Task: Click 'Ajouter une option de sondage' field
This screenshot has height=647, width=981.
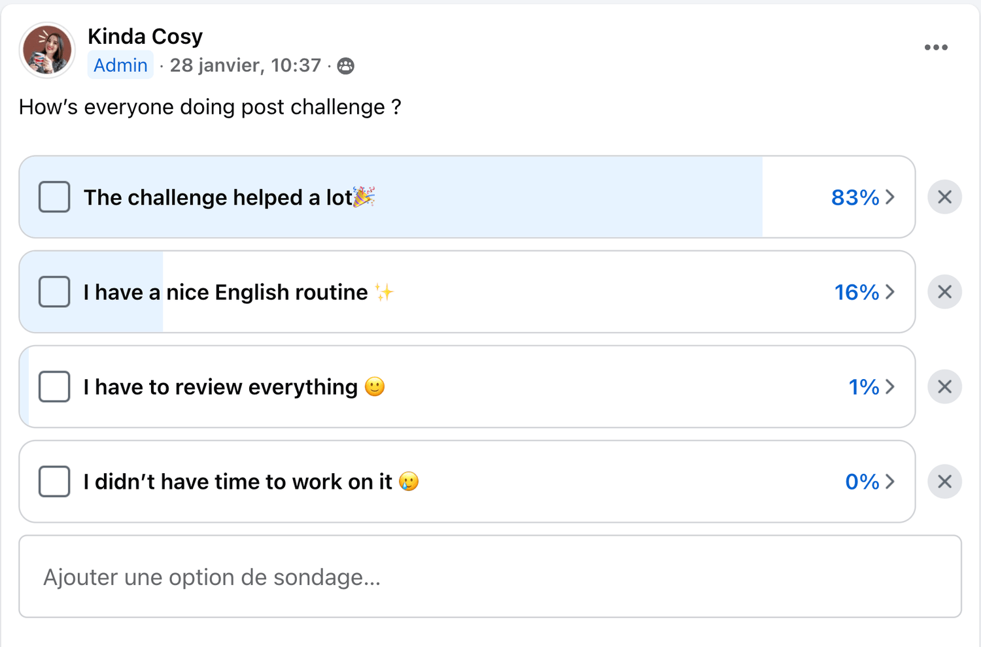Action: (490, 576)
